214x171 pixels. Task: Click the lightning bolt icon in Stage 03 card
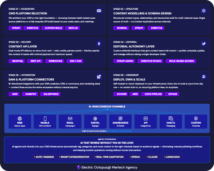pyautogui.click(x=99, y=44)
